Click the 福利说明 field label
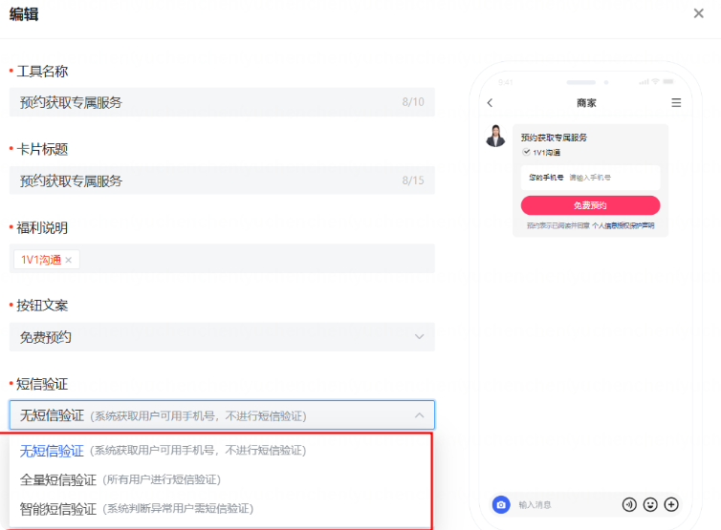 pos(42,227)
